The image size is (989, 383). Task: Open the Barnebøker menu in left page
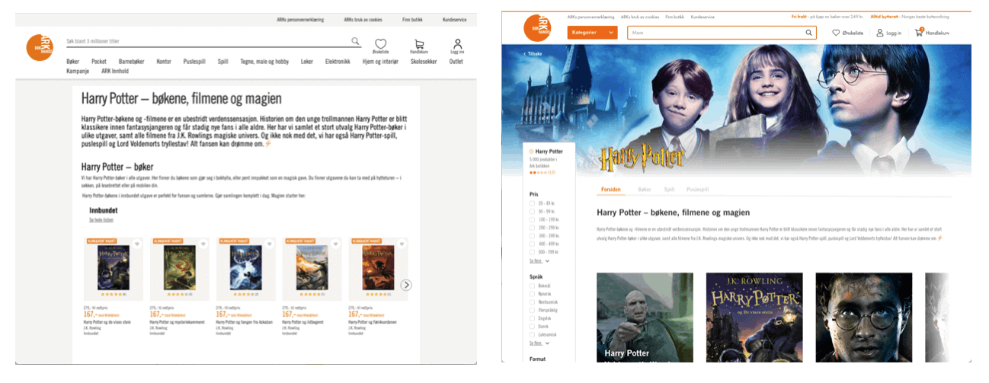pyautogui.click(x=132, y=62)
